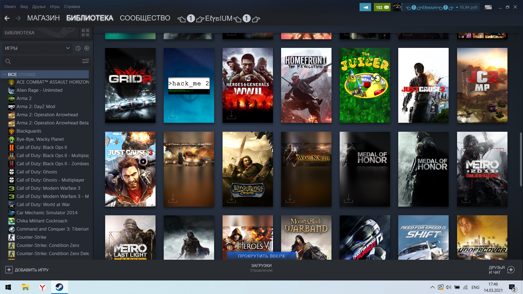Click the volume tray icon

449,287
